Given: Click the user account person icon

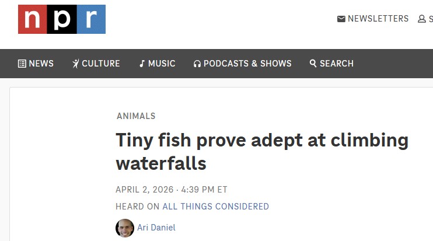Looking at the screenshot, I should 422,19.
